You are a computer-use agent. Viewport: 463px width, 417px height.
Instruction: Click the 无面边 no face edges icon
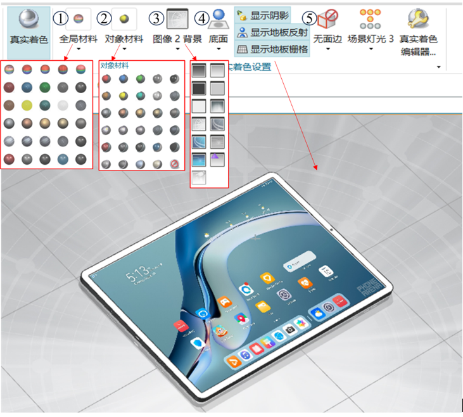coord(327,19)
